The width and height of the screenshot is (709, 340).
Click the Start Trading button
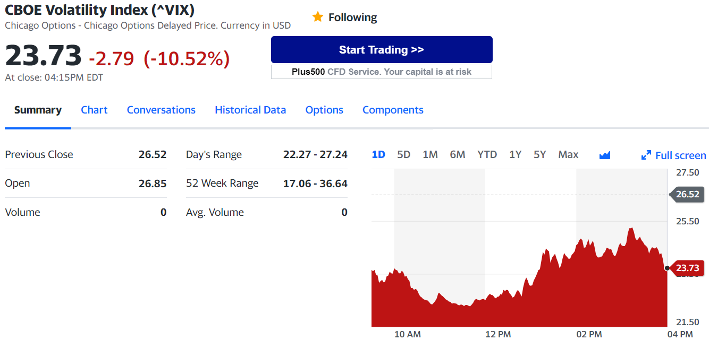pos(382,50)
